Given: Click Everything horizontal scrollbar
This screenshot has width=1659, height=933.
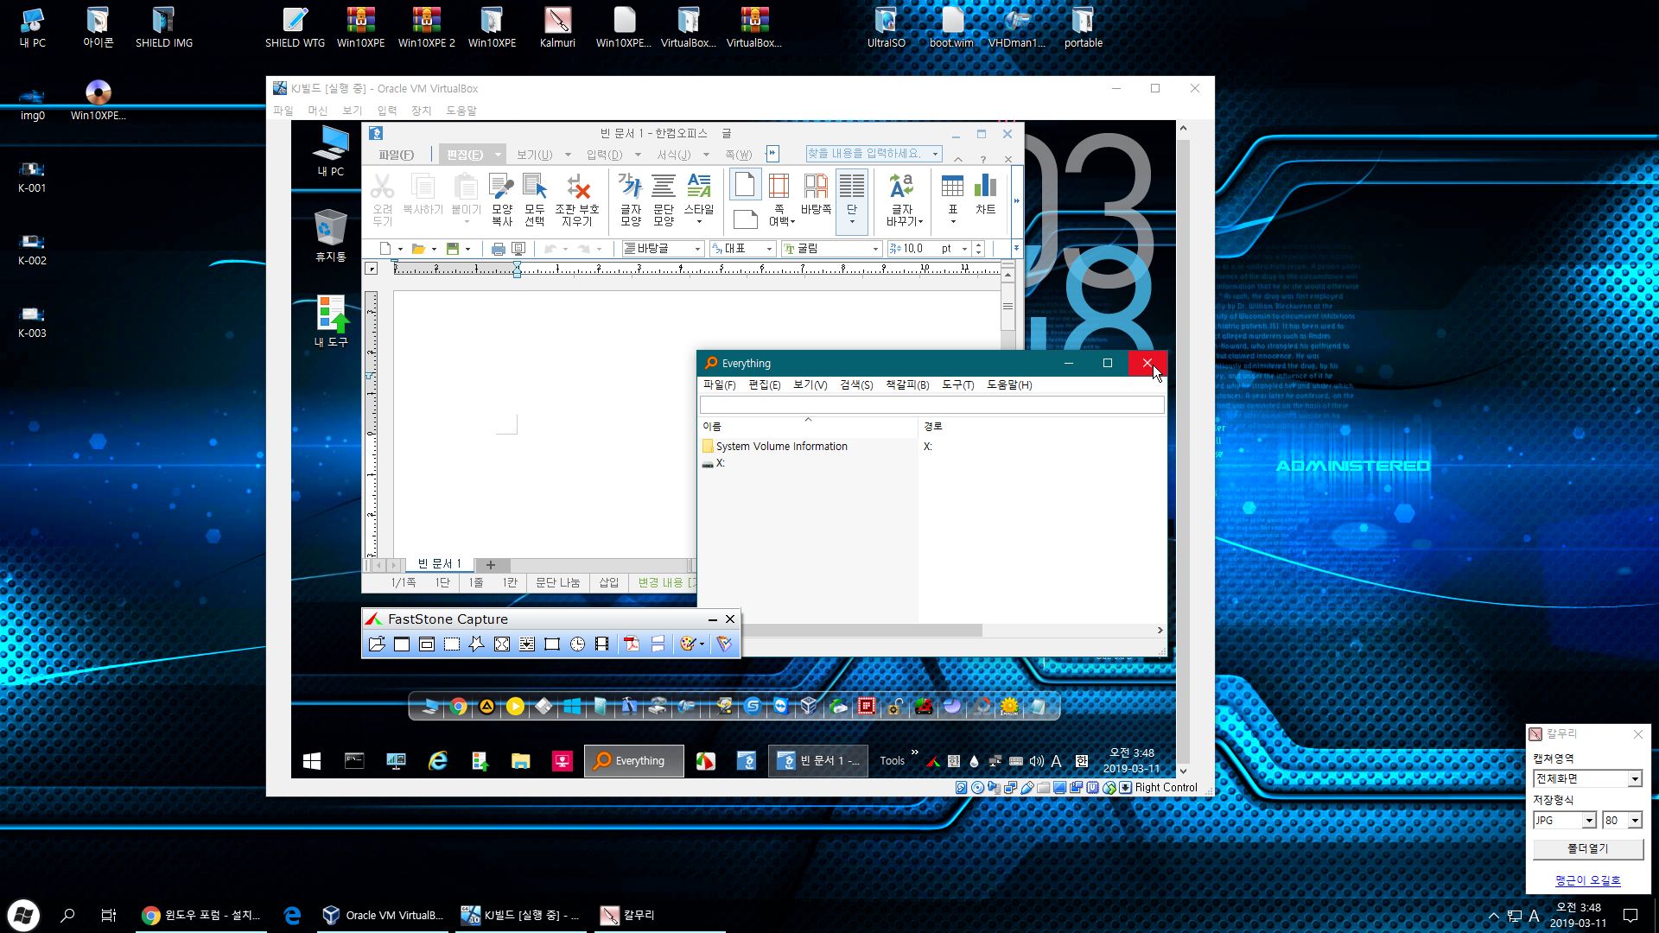Looking at the screenshot, I should 864,631.
